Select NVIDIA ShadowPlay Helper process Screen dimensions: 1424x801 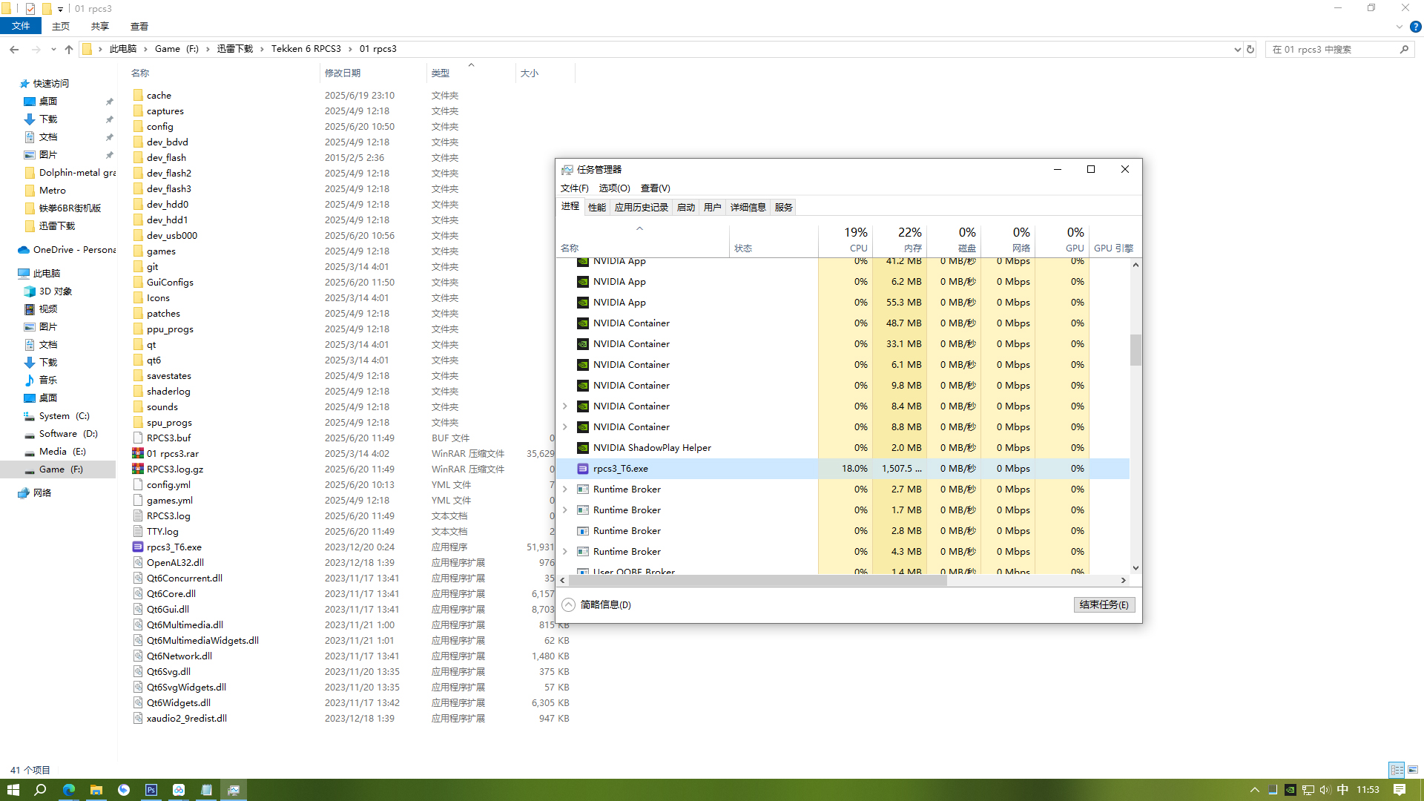tap(651, 447)
